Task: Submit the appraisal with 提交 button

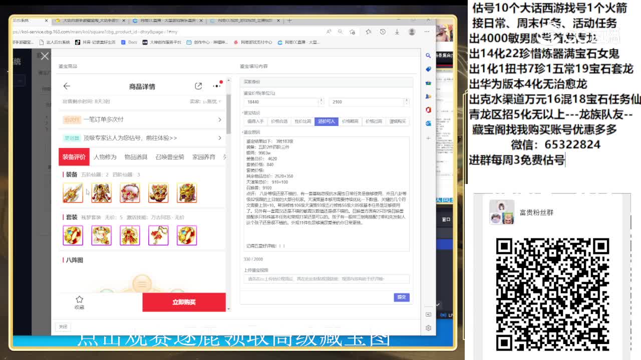Action: pos(402,297)
